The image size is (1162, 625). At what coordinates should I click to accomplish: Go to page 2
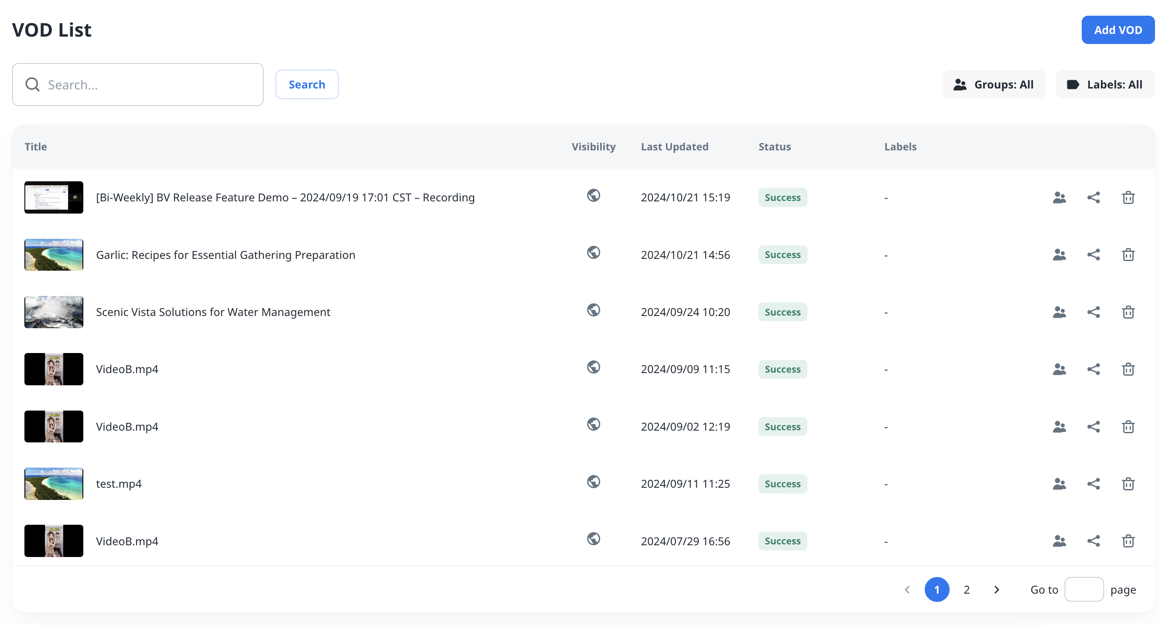tap(966, 590)
